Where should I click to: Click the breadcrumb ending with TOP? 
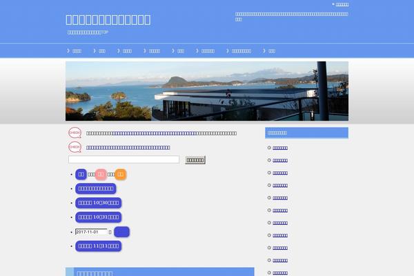(88, 32)
